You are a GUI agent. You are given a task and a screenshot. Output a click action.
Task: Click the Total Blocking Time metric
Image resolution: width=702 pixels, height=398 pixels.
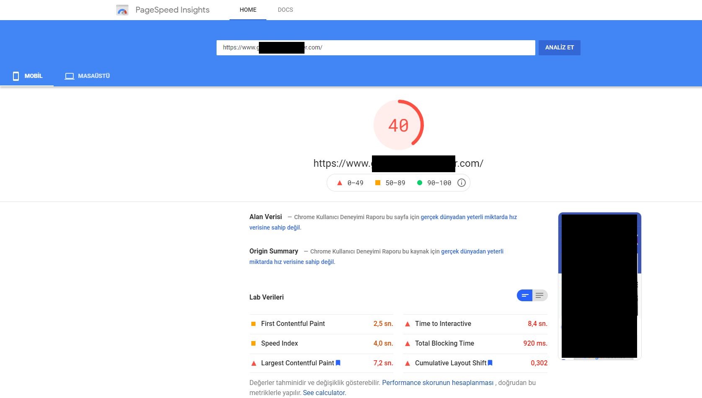coord(475,344)
